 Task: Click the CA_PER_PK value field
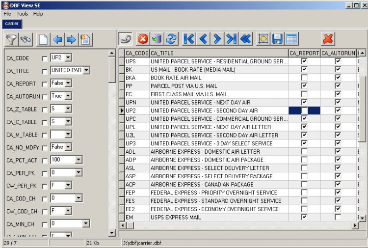tap(63, 172)
